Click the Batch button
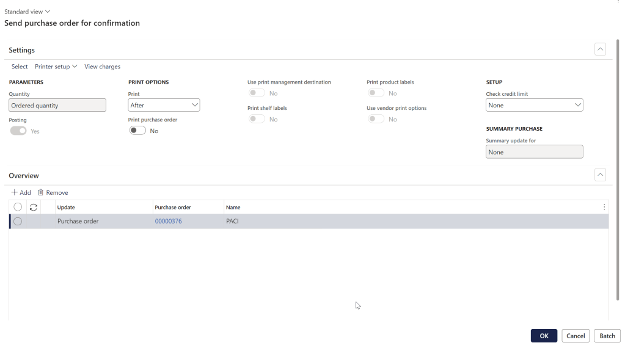Viewport: 625px width, 348px height. [x=607, y=336]
